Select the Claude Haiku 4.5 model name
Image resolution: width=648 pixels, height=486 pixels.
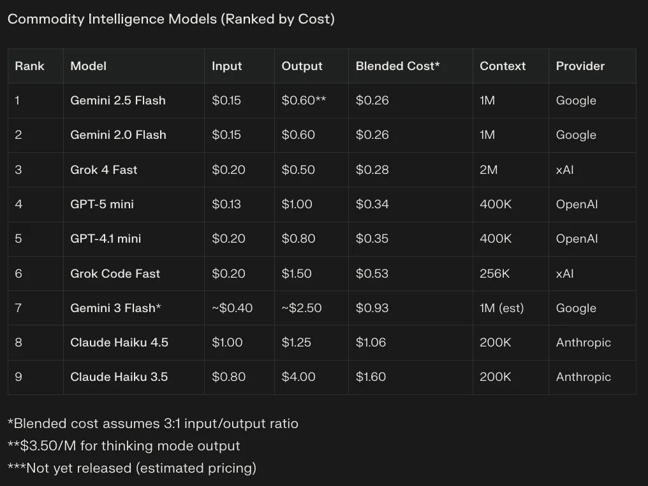pyautogui.click(x=119, y=343)
